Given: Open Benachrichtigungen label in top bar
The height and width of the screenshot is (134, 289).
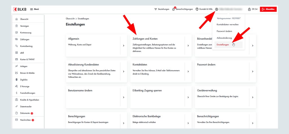Looking at the screenshot, I should pyautogui.click(x=184, y=9).
